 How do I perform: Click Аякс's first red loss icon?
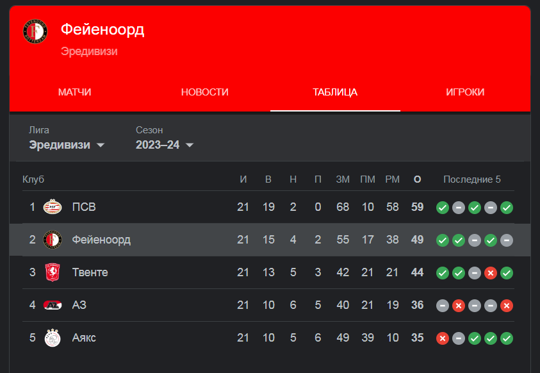(x=443, y=338)
